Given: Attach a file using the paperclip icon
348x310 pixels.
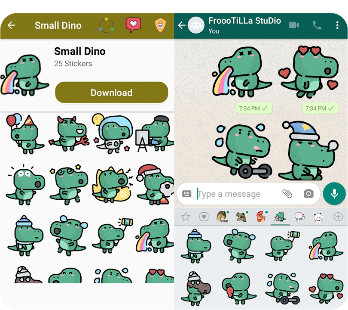Looking at the screenshot, I should (287, 194).
